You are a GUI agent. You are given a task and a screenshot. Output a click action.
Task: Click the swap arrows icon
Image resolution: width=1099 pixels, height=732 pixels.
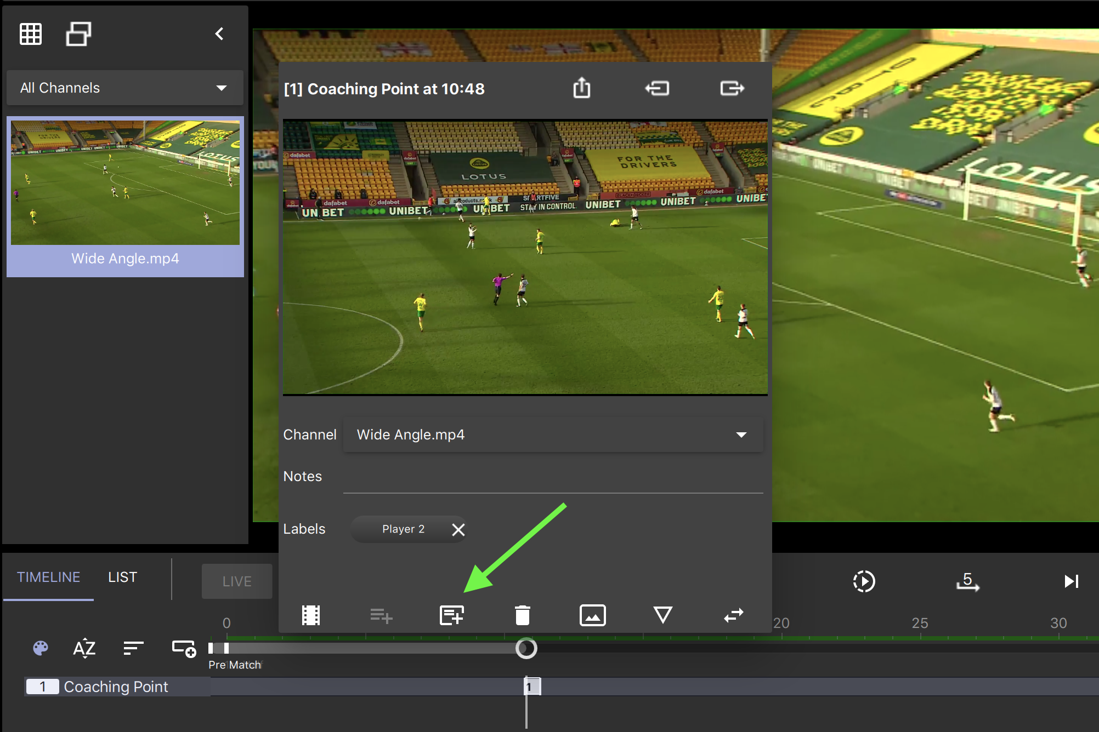pyautogui.click(x=734, y=615)
